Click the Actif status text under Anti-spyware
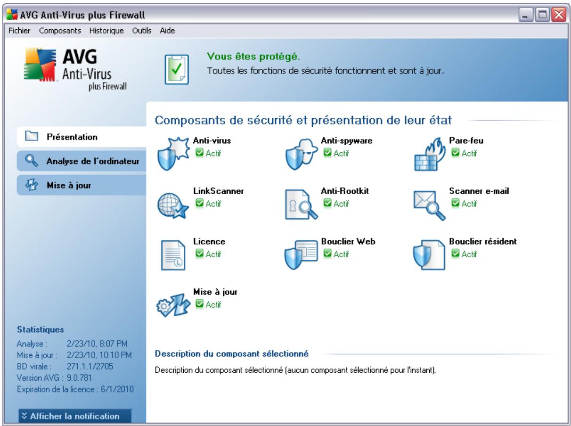This screenshot has width=571, height=426. (x=341, y=154)
